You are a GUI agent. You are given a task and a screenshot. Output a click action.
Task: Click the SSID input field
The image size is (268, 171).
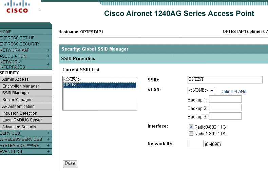tap(225, 80)
